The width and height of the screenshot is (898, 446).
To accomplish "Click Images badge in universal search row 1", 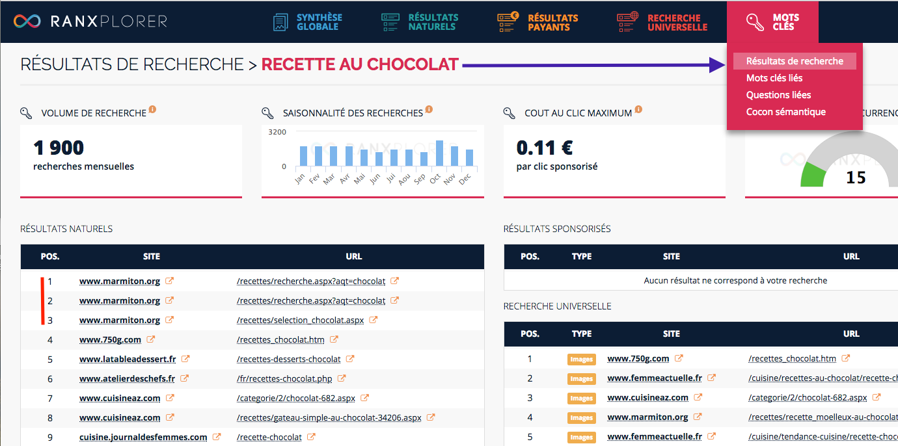I will [x=581, y=359].
